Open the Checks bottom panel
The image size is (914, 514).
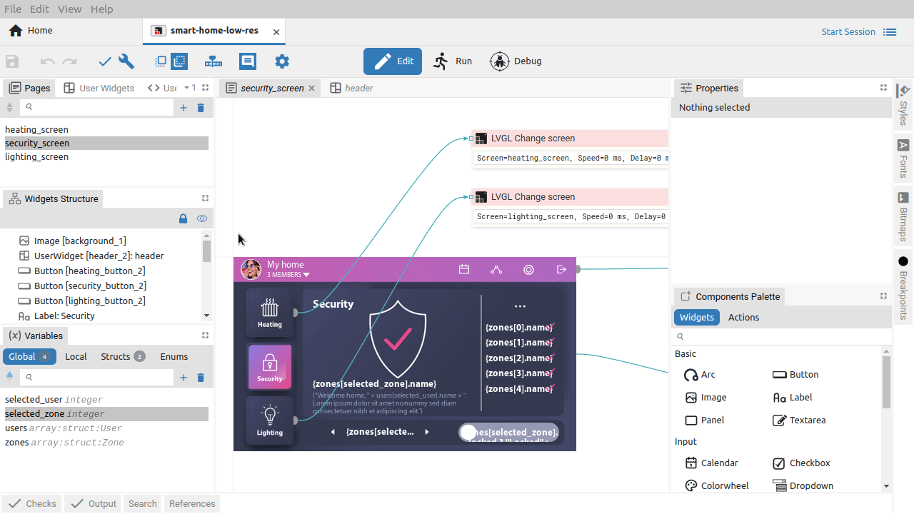point(32,504)
